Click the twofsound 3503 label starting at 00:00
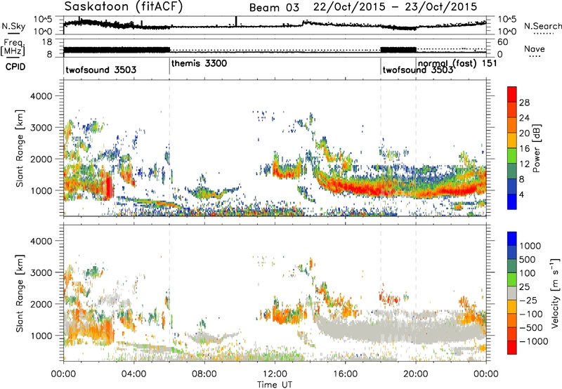The width and height of the screenshot is (562, 389). [100, 70]
